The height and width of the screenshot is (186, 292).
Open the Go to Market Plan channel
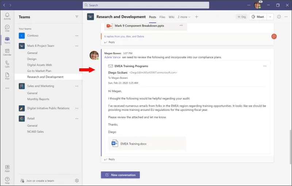(x=39, y=71)
